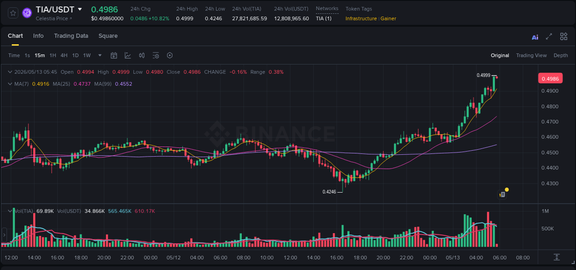576x270 pixels.
Task: Click the 24h Low value 0.4246
Action: [x=214, y=18]
